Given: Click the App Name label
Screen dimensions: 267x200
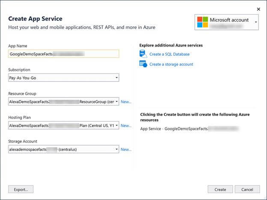Looking at the screenshot, I should point(18,46).
